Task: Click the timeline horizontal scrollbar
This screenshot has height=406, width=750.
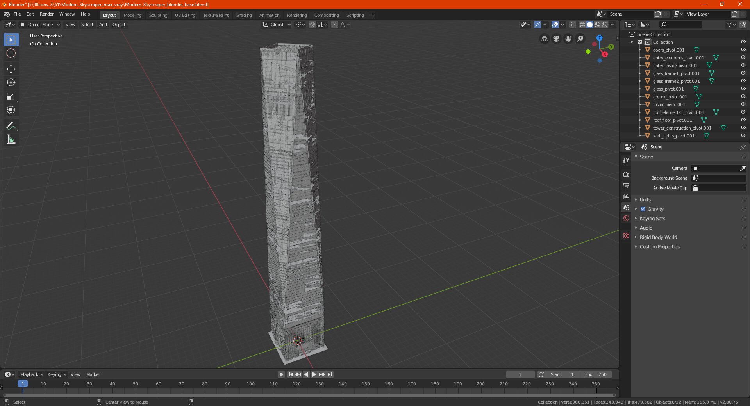Action: click(309, 395)
